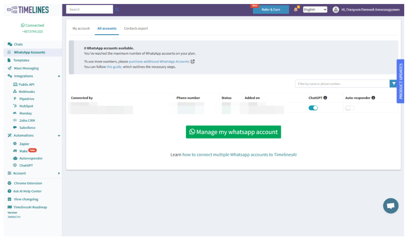Open the Contacts export tab
The width and height of the screenshot is (406, 239).
(x=136, y=28)
